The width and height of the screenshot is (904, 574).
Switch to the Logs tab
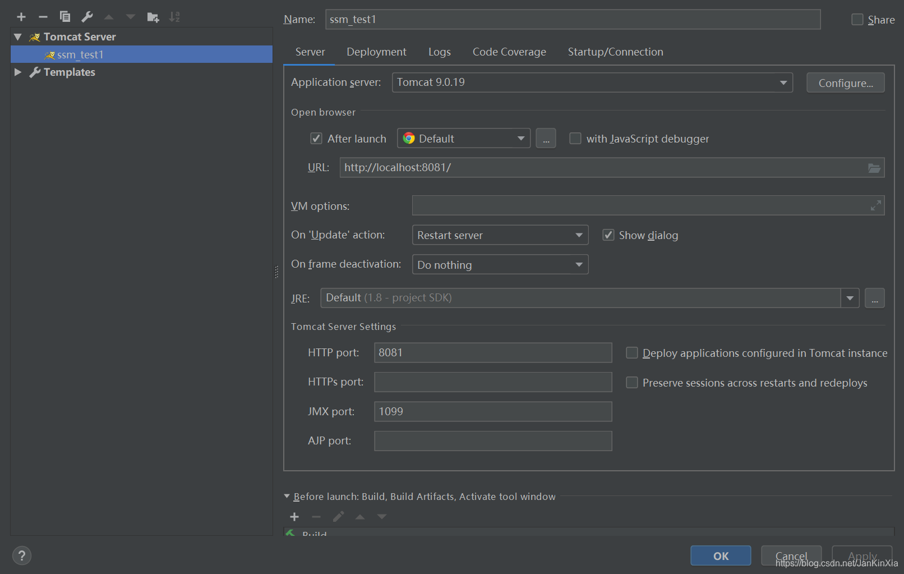coord(440,52)
